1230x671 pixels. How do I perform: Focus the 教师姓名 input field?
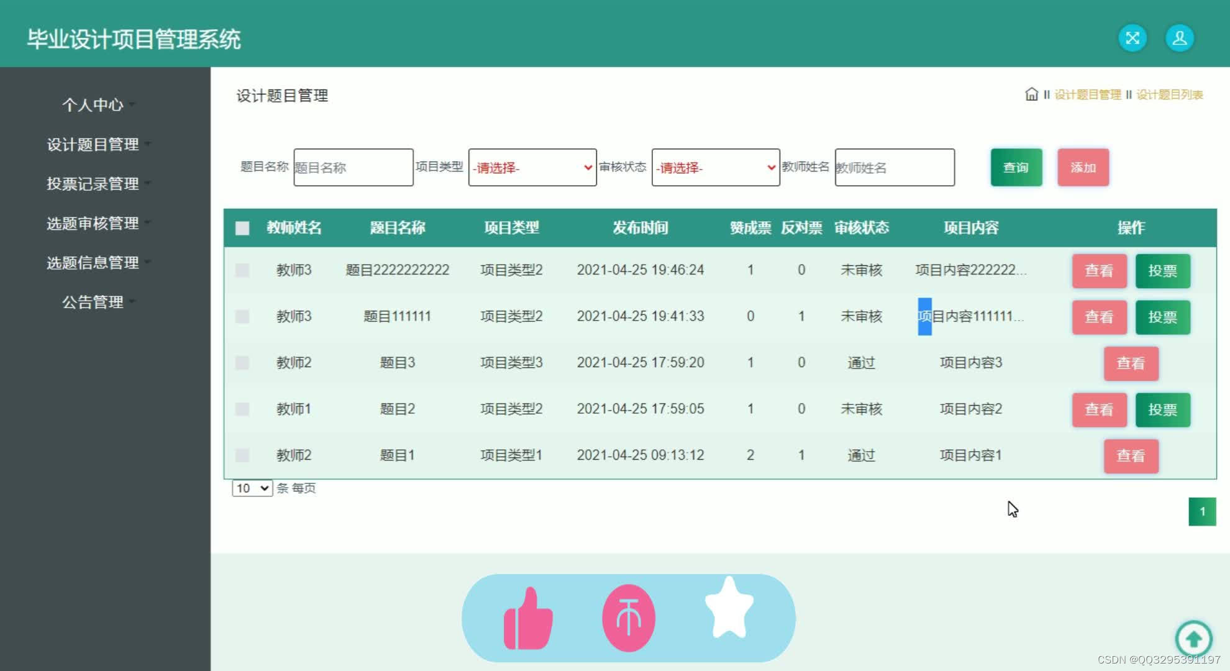click(895, 167)
